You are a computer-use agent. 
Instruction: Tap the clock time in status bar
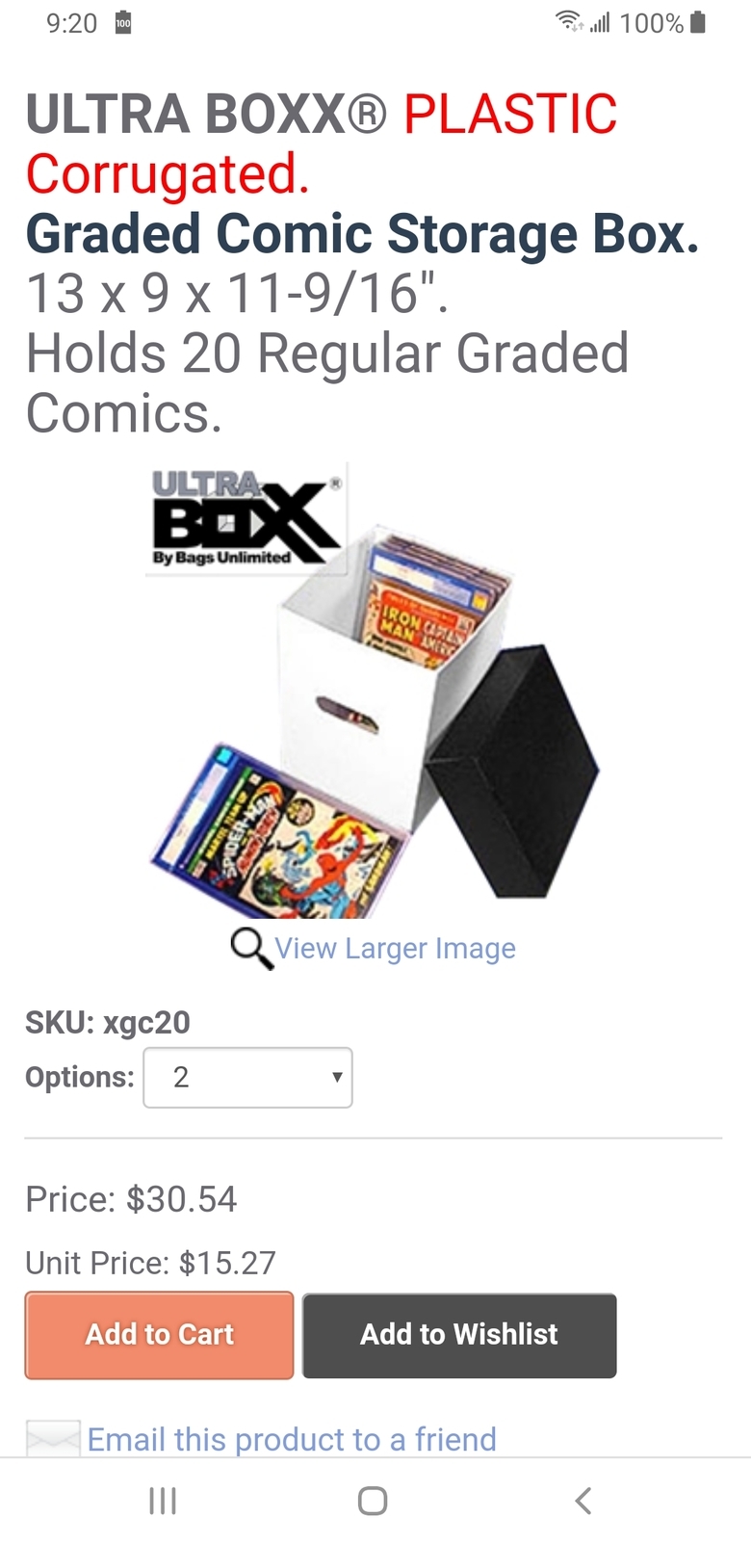[71, 23]
